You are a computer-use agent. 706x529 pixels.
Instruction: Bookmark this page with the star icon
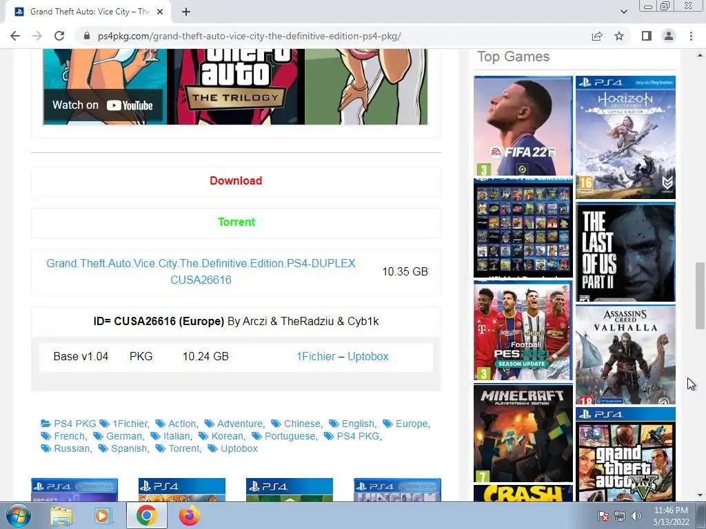pyautogui.click(x=619, y=36)
